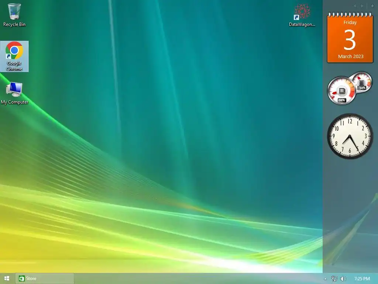
Task: Click the 'March 2023' text on calendar
Action: [x=351, y=56]
